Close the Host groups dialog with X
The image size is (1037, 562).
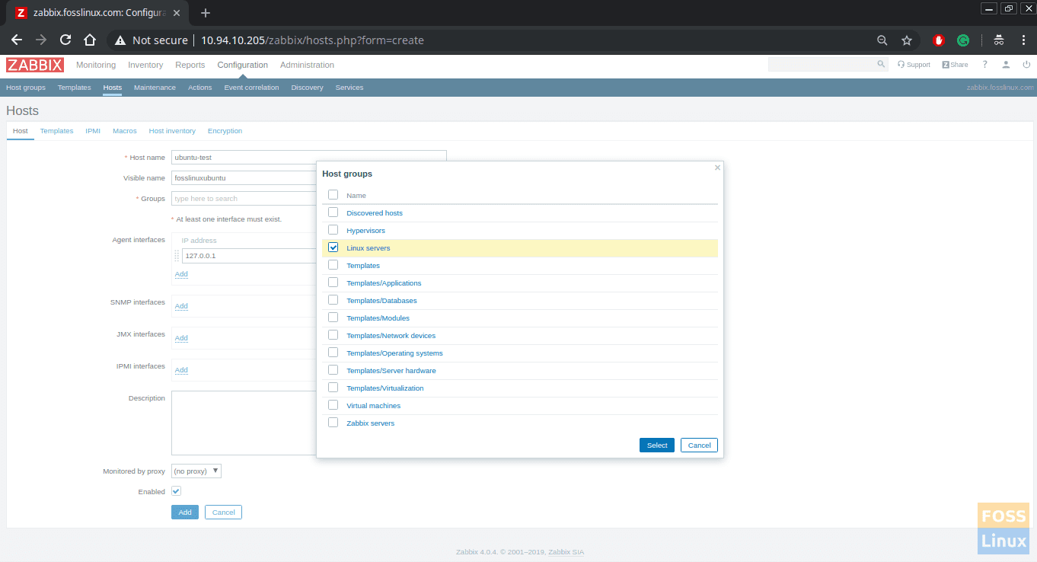click(717, 168)
